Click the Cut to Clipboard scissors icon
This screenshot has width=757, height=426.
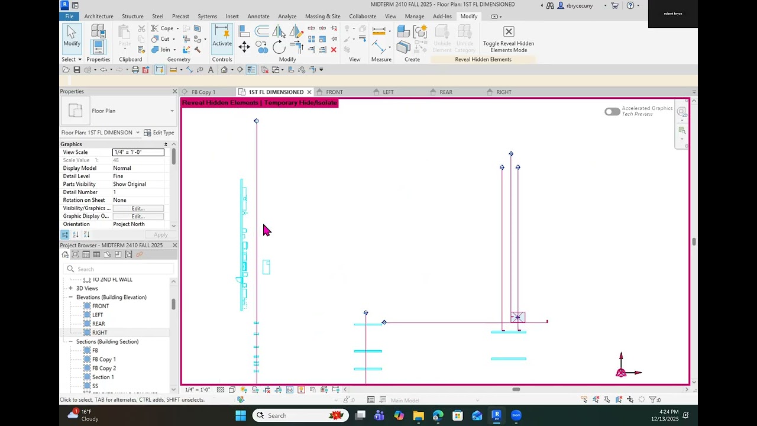coord(141,28)
